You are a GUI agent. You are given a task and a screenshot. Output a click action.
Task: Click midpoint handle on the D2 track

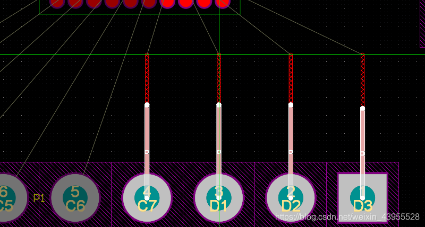(291, 152)
